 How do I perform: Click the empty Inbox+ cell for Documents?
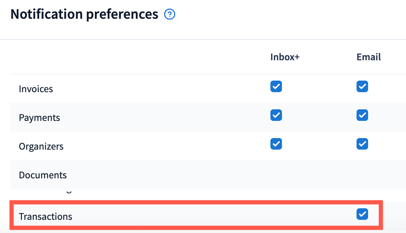pos(276,175)
